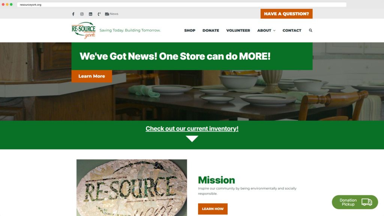Open the Facebook social icon
The width and height of the screenshot is (384, 216).
pyautogui.click(x=73, y=14)
